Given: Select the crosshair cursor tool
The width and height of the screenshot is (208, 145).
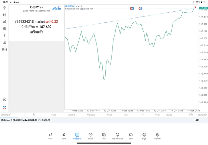Looking at the screenshot, I should coord(4,8).
